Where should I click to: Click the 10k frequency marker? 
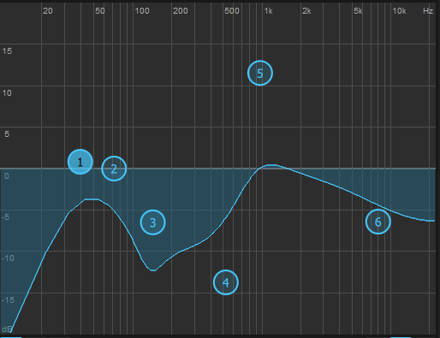[399, 11]
